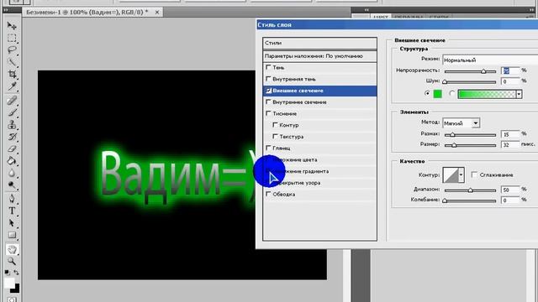
Task: Enable the Тень (Drop Shadow) checkbox
Action: (268, 67)
